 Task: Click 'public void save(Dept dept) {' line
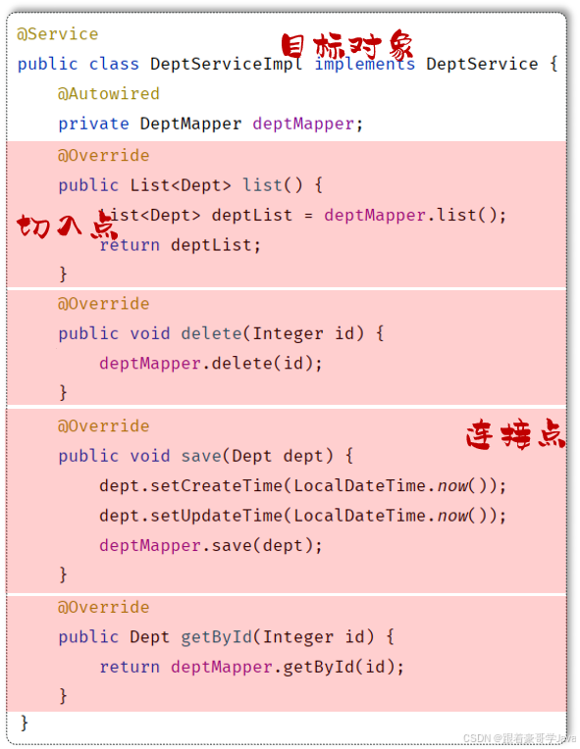(206, 456)
